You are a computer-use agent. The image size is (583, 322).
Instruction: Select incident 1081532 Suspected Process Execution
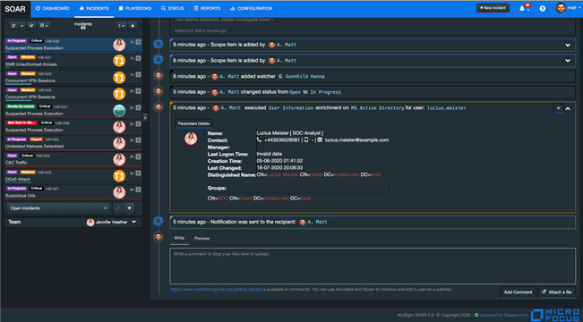(73, 45)
